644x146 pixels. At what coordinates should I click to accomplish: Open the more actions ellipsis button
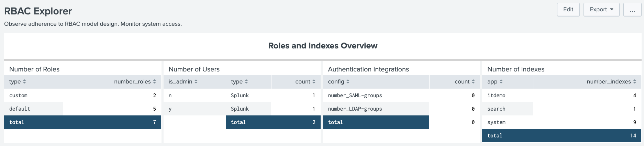(632, 10)
